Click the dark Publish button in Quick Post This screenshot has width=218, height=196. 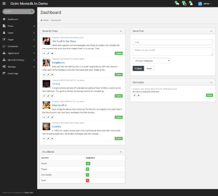(138, 68)
